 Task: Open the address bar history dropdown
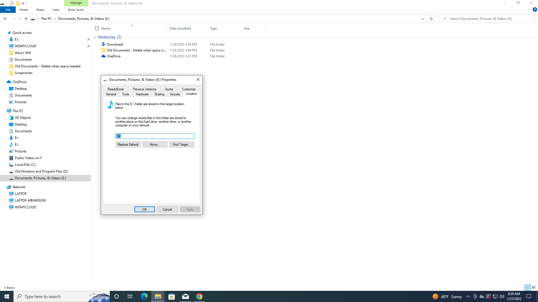[x=423, y=19]
